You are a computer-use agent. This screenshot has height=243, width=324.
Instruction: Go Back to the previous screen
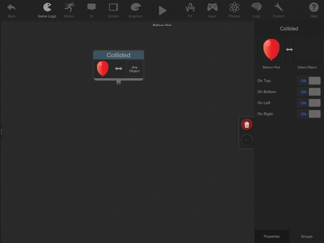[x=11, y=8]
